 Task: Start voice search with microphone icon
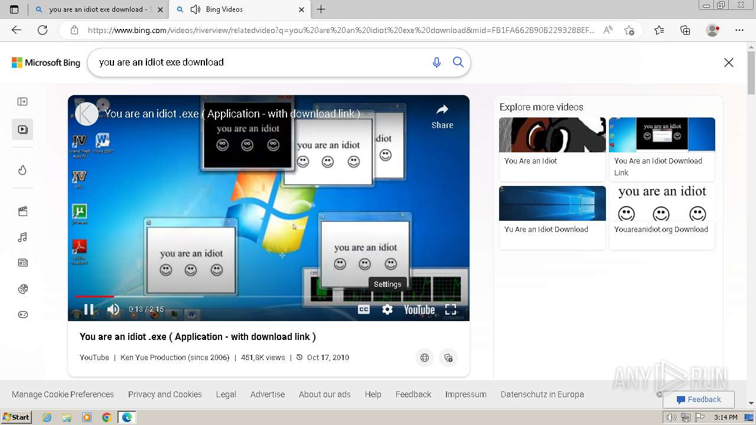436,62
